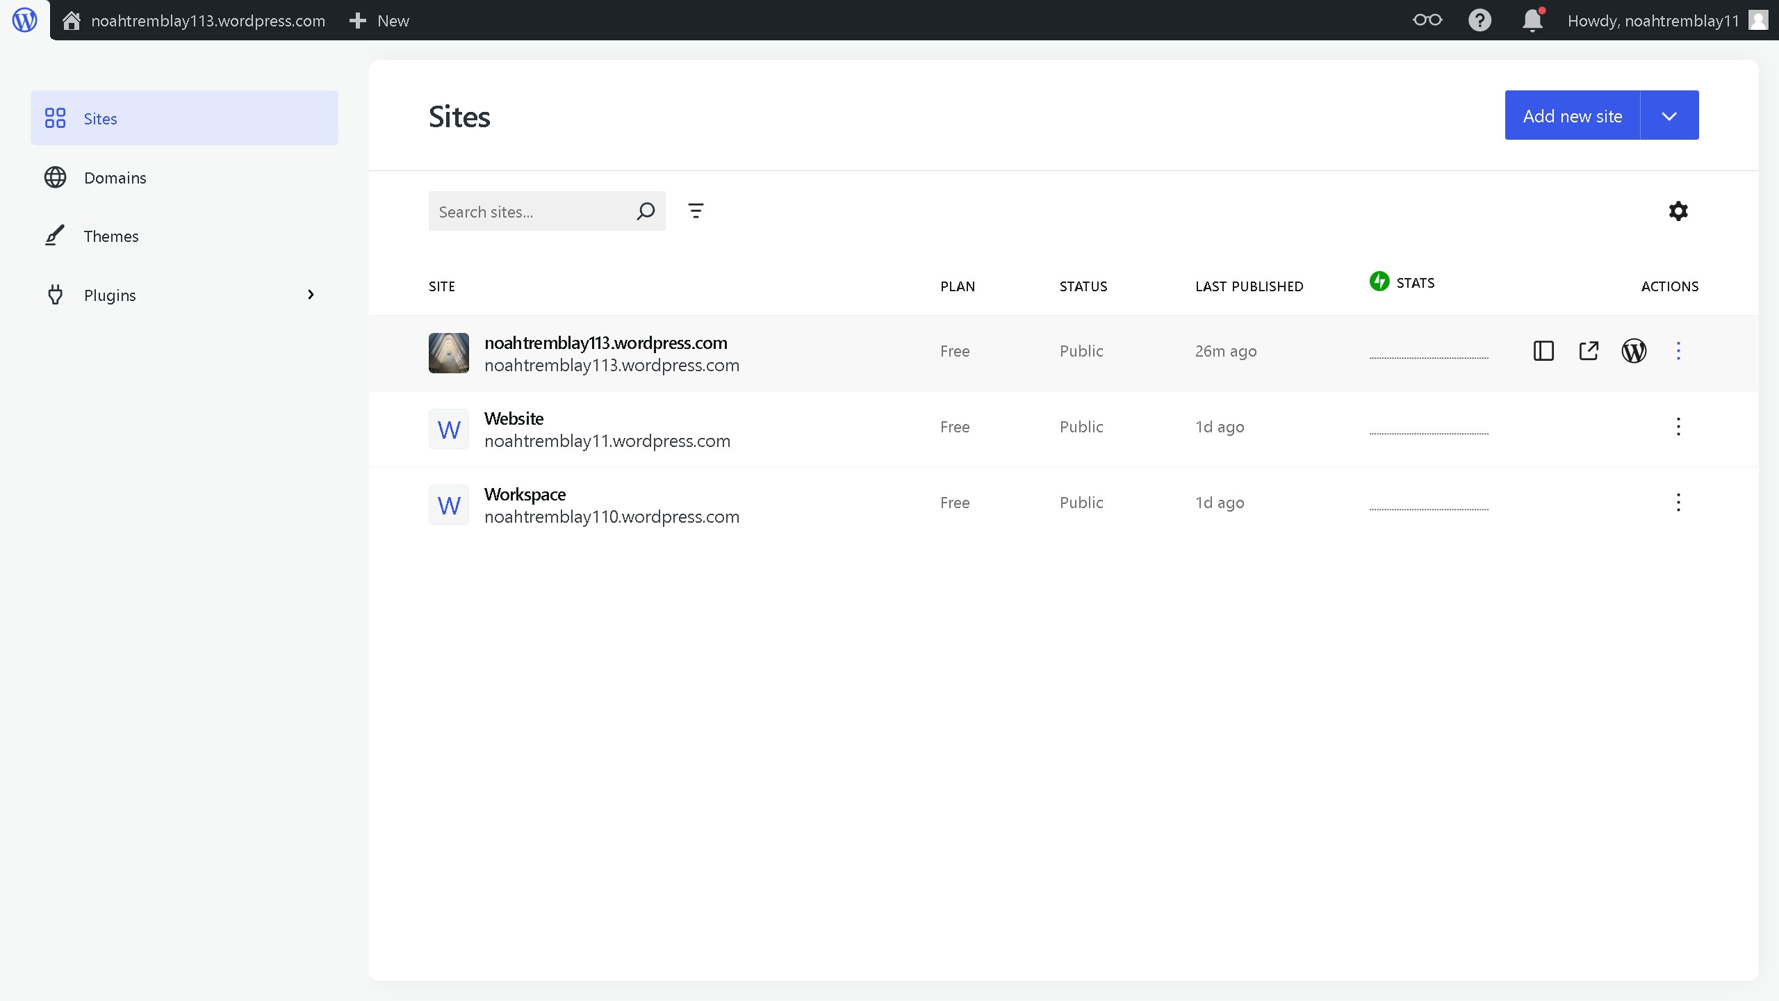1779x1001 pixels.
Task: Open actions menu for Website site
Action: tap(1678, 427)
